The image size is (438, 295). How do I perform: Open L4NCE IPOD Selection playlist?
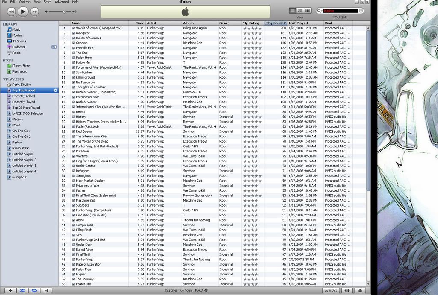tap(28, 114)
